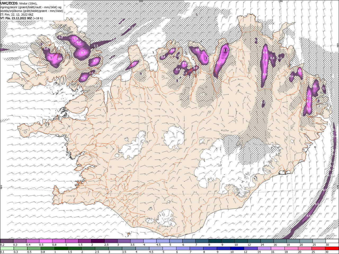Click the 1.1 precipitation value in the Westfjords
This screenshot has width=339, height=254.
(51, 57)
